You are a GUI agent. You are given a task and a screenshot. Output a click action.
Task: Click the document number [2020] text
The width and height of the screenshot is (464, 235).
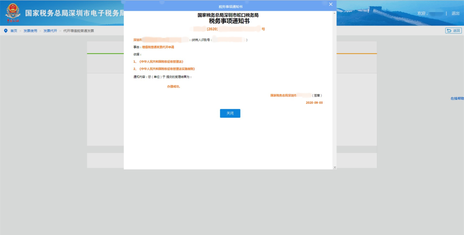click(212, 29)
